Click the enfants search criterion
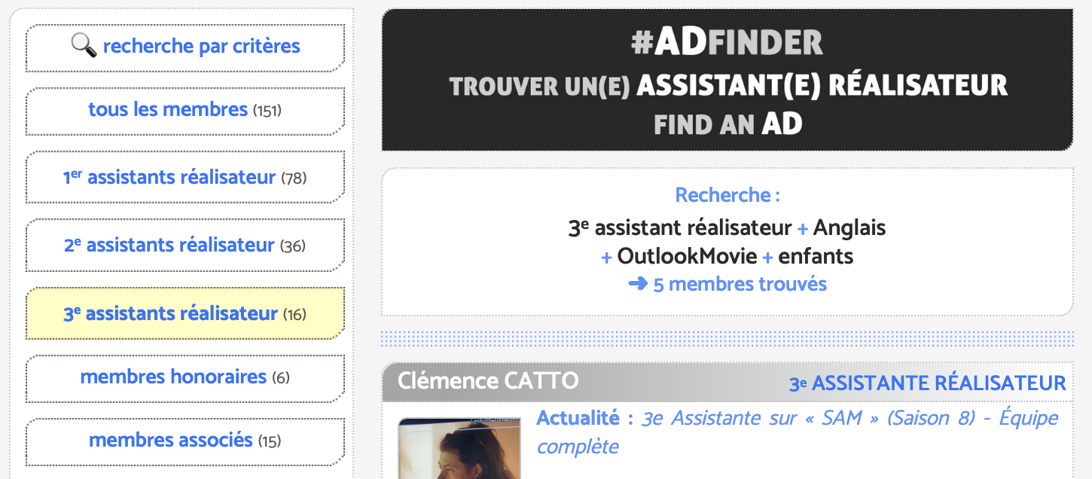Screen dimensions: 1092x479 coord(816,257)
